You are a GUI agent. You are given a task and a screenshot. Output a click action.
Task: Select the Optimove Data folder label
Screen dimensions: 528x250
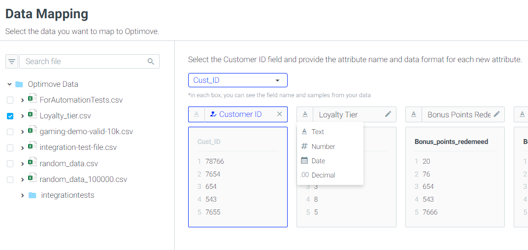pyautogui.click(x=53, y=84)
